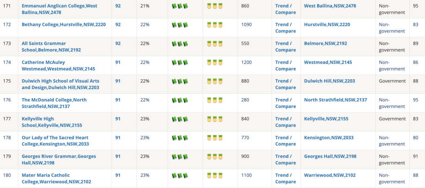Click score 92 in Bethany College row
This screenshot has width=425, height=188.
coord(118,25)
